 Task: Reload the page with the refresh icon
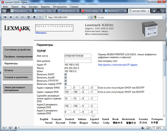pyautogui.click(x=28, y=17)
